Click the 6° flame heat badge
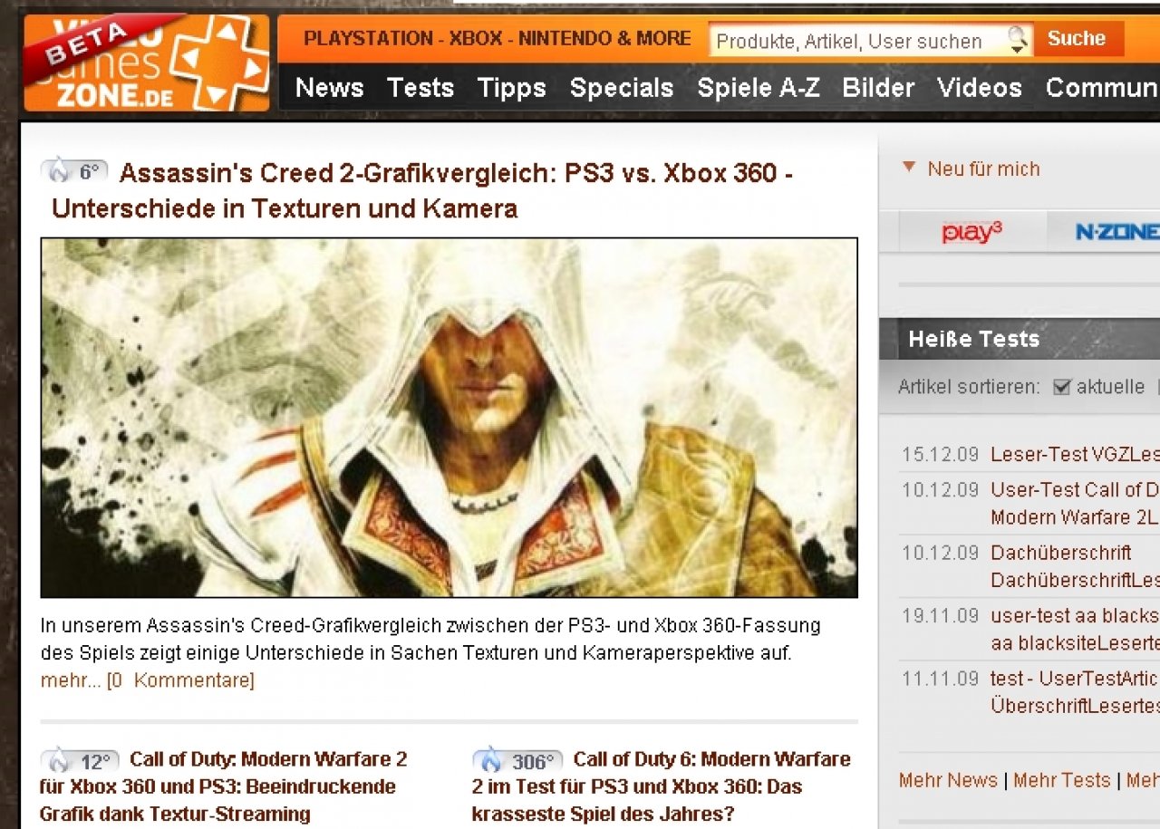1160x829 pixels. tap(74, 171)
